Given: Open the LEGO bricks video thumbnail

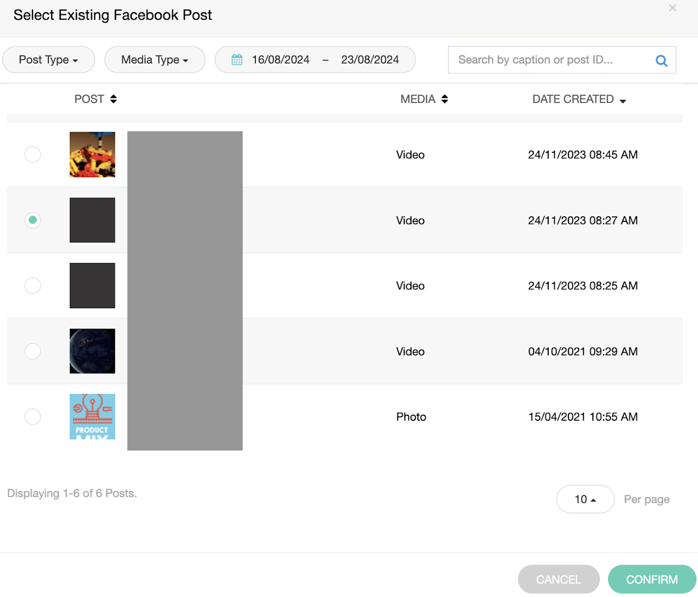Looking at the screenshot, I should point(92,155).
